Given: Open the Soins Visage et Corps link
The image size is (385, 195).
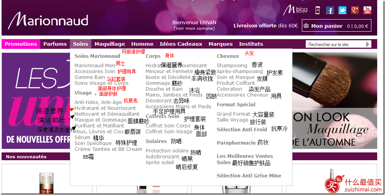Looking at the screenshot, I should tap(102, 83).
